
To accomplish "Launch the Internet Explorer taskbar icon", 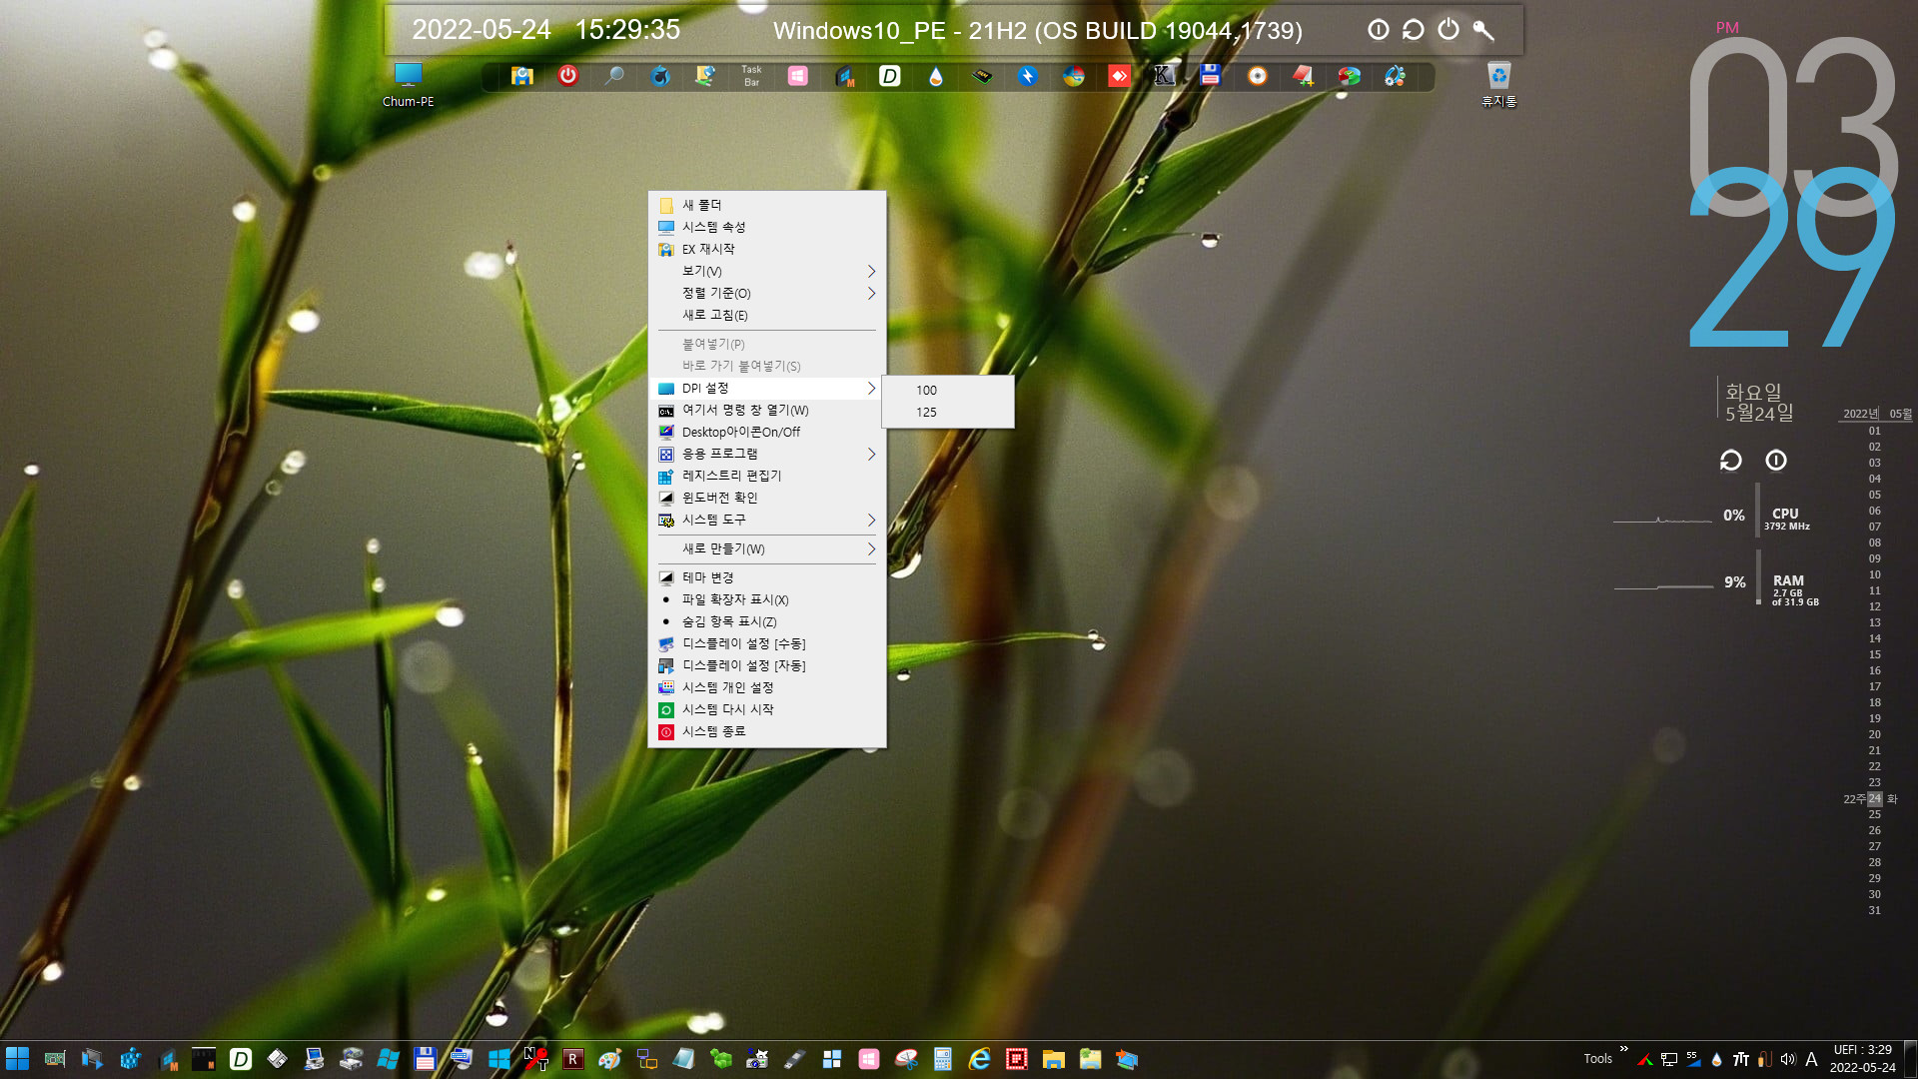I will (x=979, y=1059).
